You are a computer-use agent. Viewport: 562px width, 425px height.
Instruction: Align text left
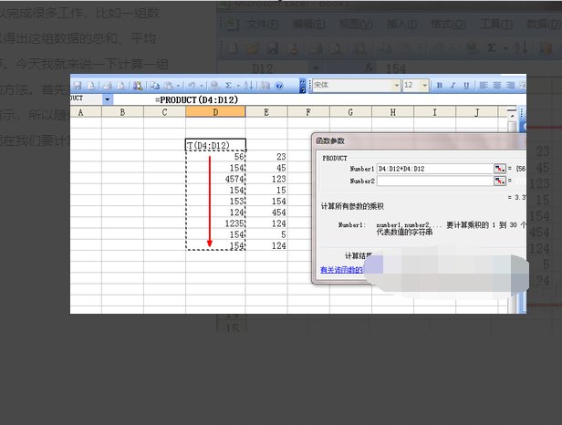[x=484, y=86]
